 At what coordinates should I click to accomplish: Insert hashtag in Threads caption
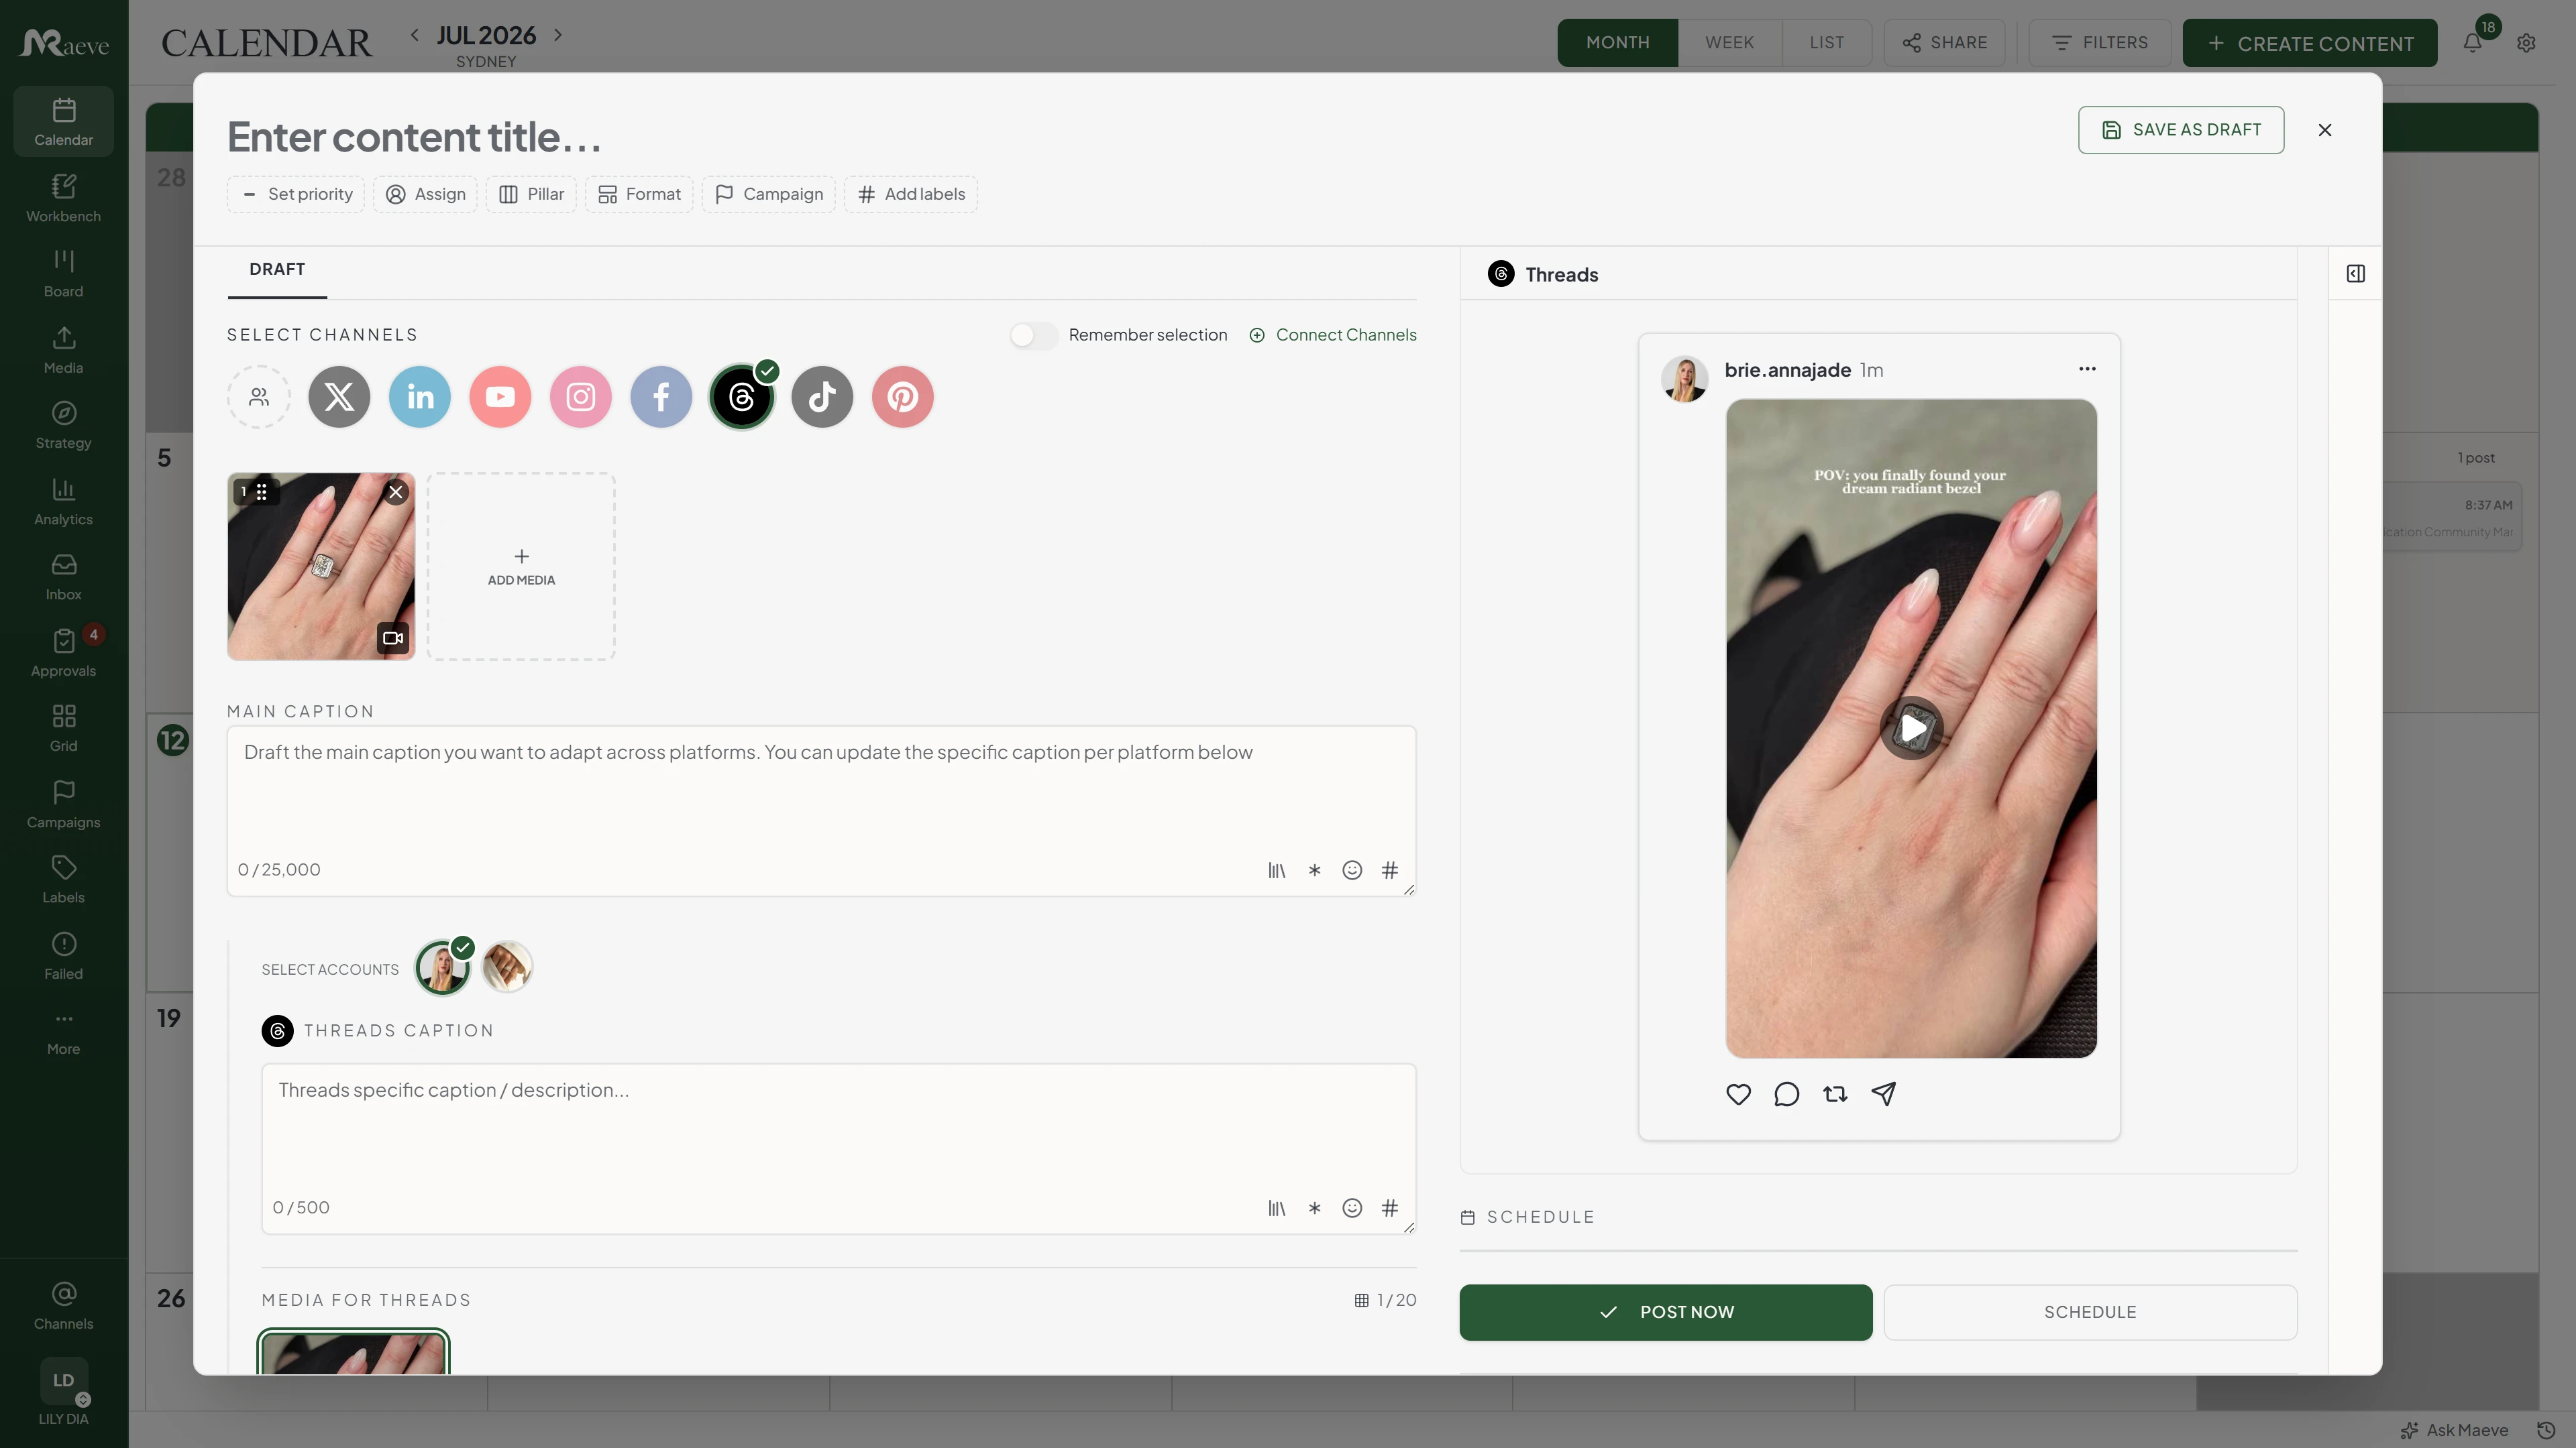click(x=1390, y=1208)
